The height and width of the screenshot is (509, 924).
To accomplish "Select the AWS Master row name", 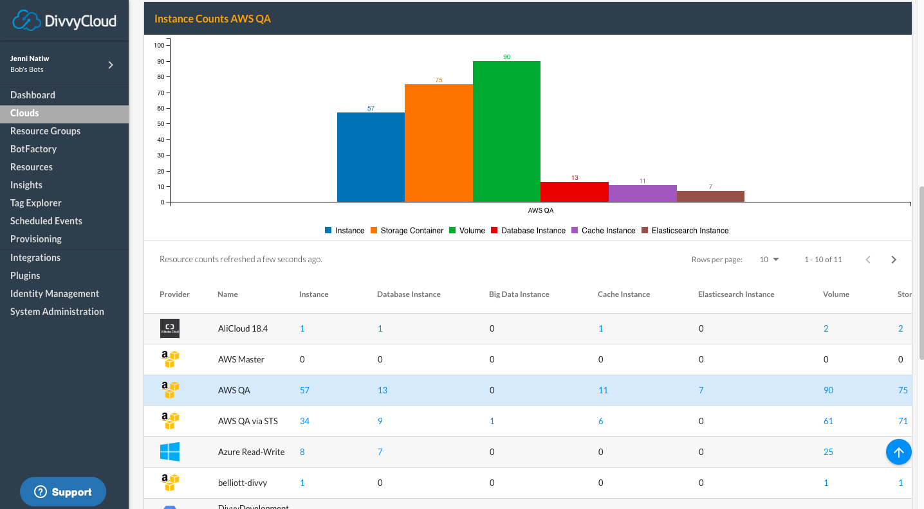I will coord(241,359).
